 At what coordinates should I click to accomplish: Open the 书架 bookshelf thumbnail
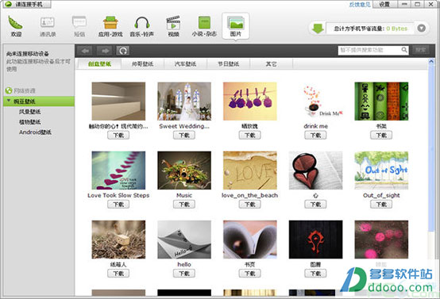(x=381, y=102)
